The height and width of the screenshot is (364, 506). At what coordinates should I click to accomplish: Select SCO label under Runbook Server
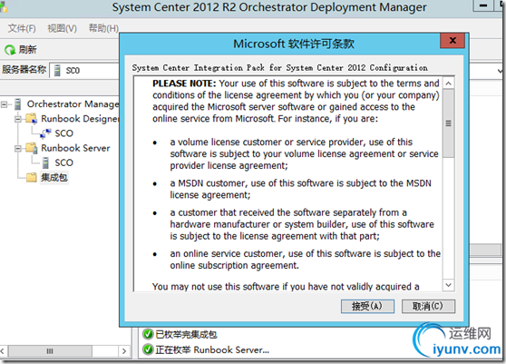coord(63,162)
